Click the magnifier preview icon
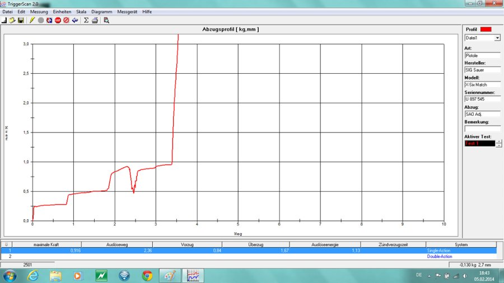This screenshot has height=283, width=504. 106,20
